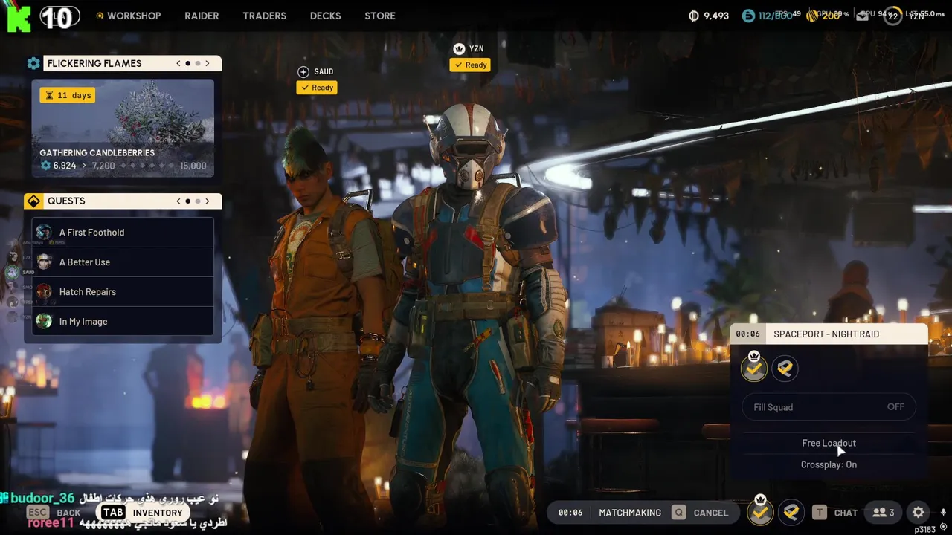This screenshot has width=952, height=535.
Task: Click YZN's Ready status badge
Action: [470, 65]
